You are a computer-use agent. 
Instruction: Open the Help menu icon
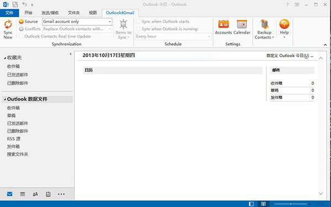pyautogui.click(x=284, y=24)
